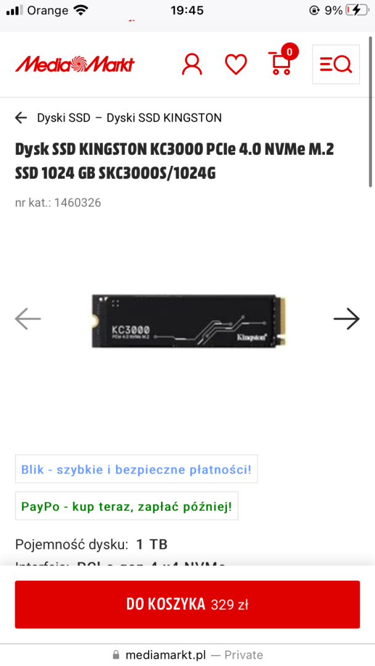375x666 pixels.
Task: Tap the Wi-Fi status icon
Action: coord(80,10)
